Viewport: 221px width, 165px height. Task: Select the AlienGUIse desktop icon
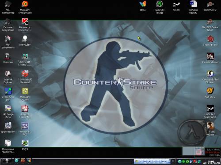click(25, 40)
